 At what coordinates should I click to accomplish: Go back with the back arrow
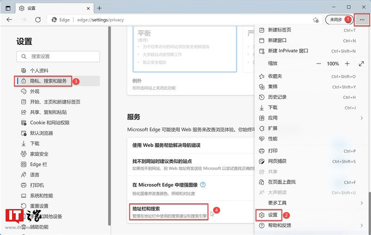[9, 19]
